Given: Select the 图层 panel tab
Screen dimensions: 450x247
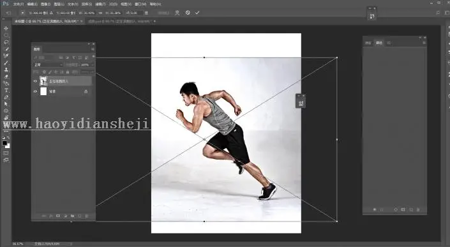Looking at the screenshot, I should tap(37, 49).
